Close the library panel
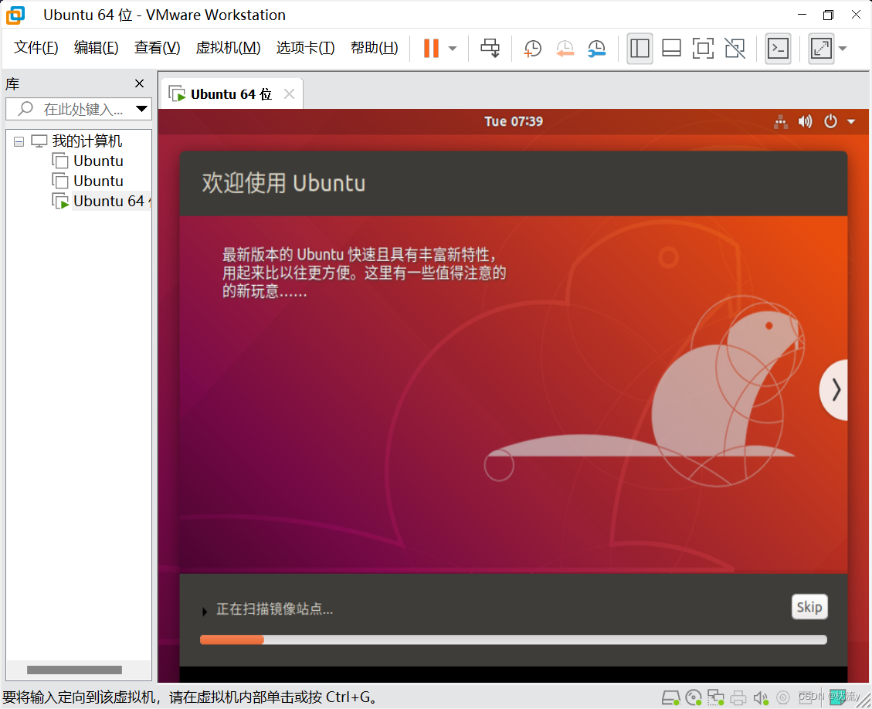Image resolution: width=872 pixels, height=709 pixels. click(x=140, y=83)
